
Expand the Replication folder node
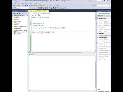(13, 23)
